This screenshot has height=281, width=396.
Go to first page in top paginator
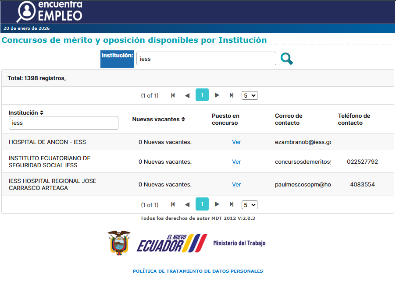click(x=173, y=95)
